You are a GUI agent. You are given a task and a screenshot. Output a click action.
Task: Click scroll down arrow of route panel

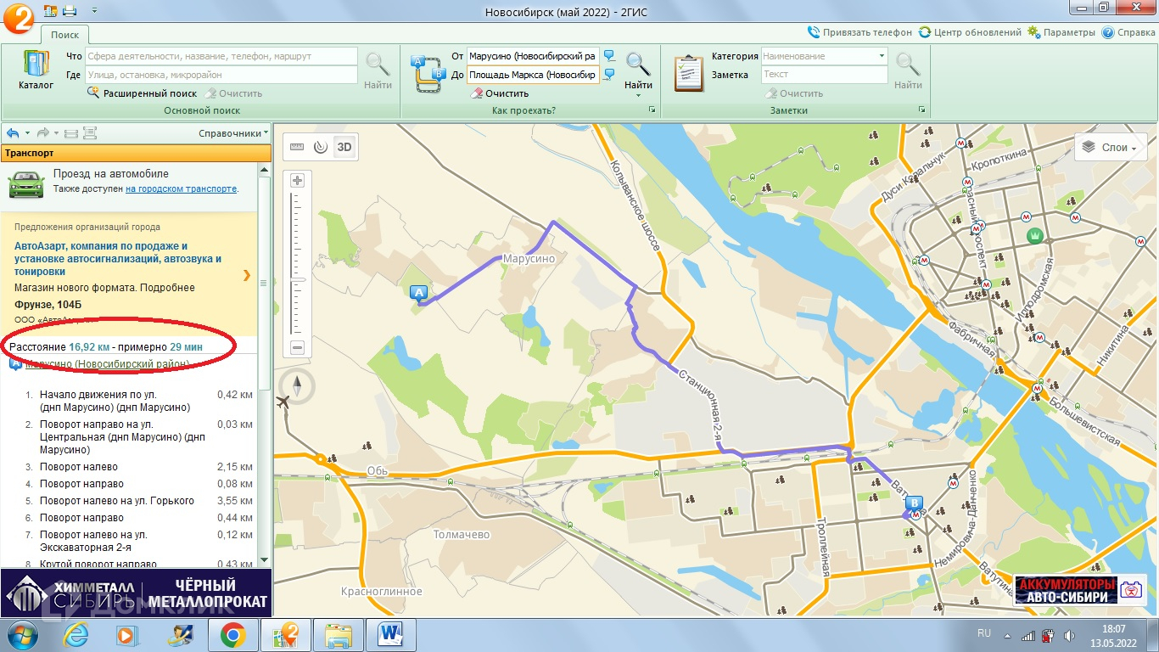click(264, 560)
